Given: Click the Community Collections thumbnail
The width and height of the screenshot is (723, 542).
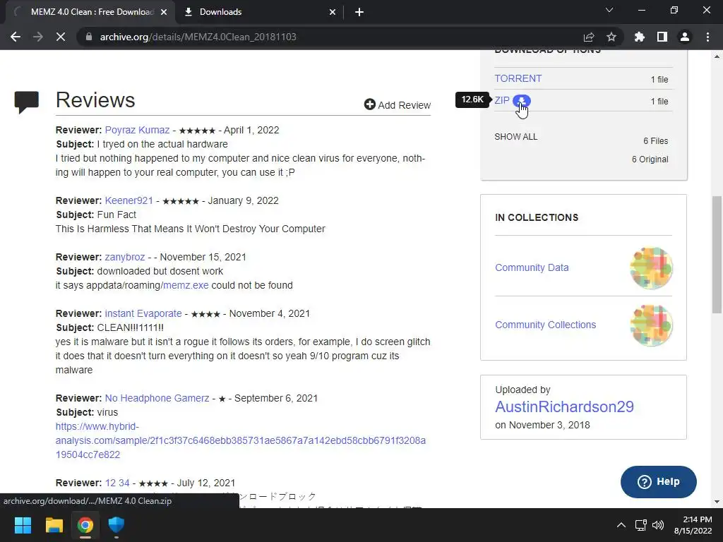Looking at the screenshot, I should pos(651,325).
